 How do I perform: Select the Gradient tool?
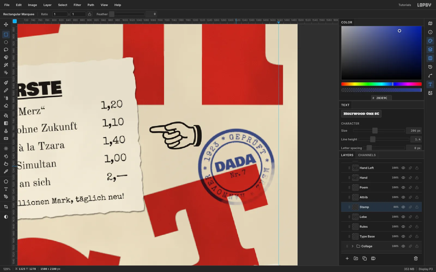pyautogui.click(x=6, y=123)
